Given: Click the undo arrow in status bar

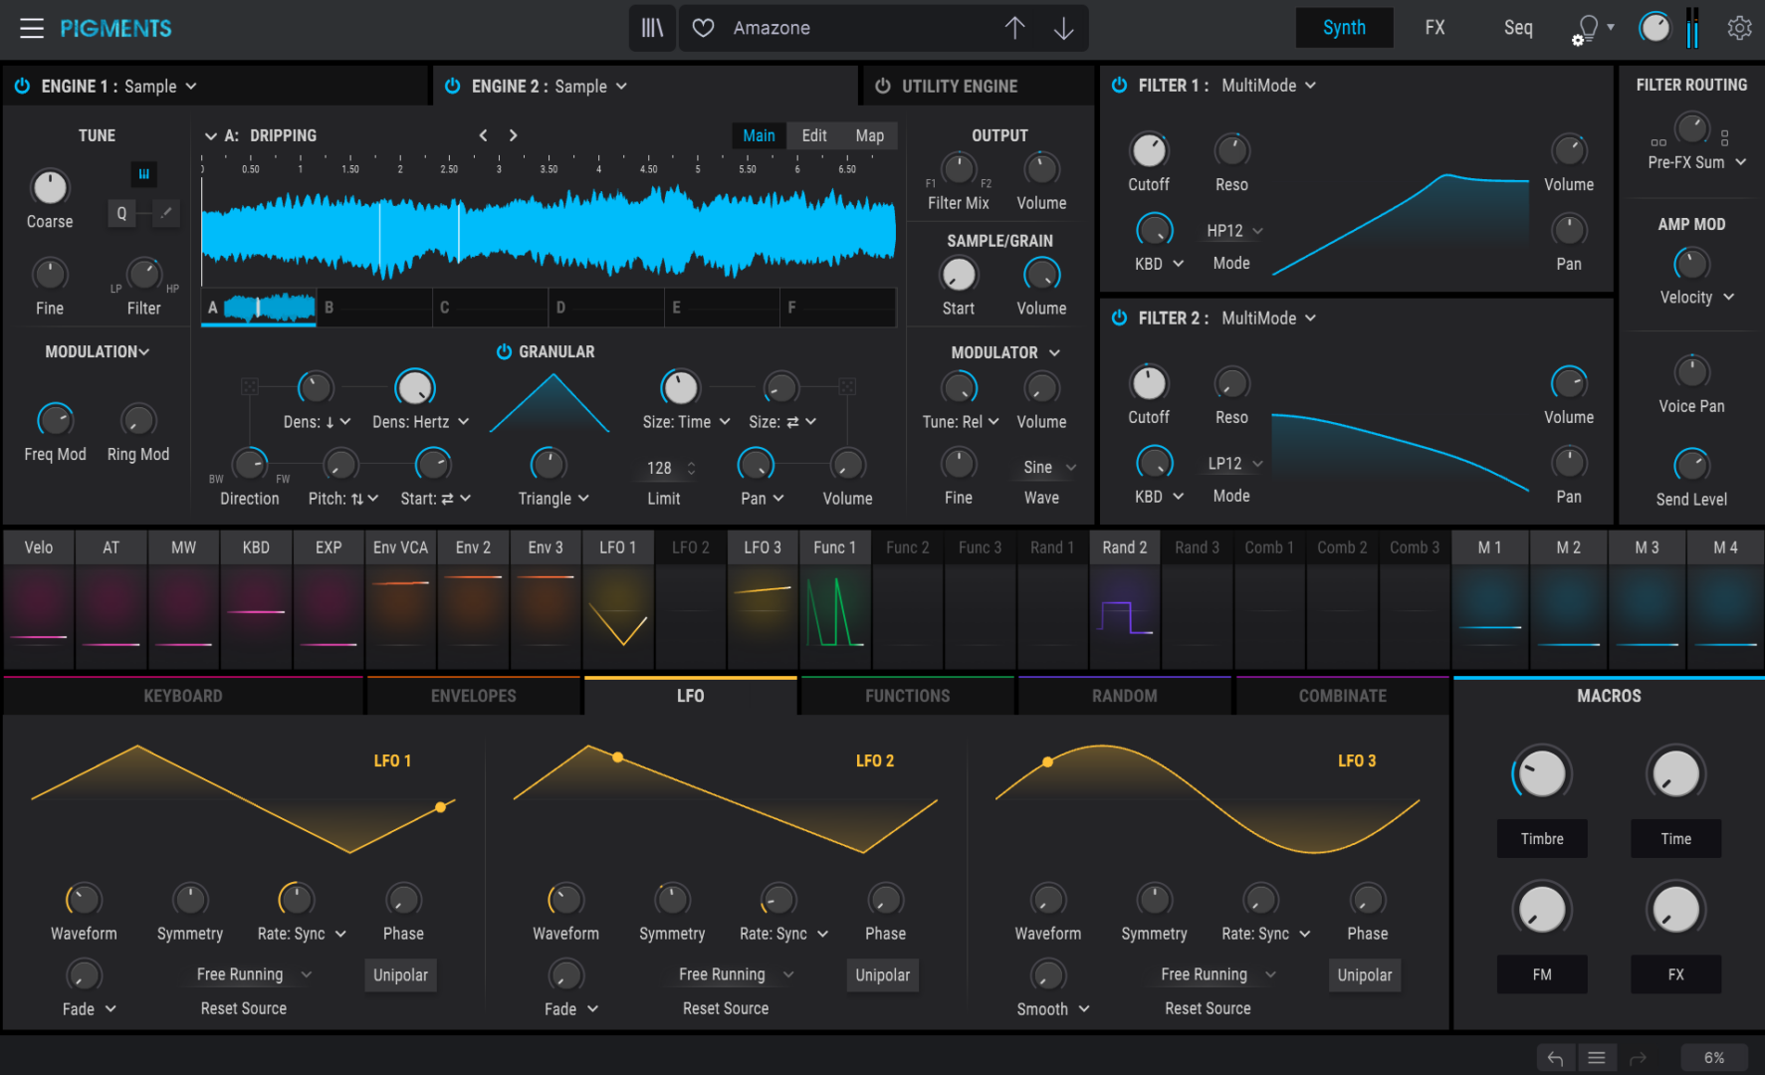Looking at the screenshot, I should pyautogui.click(x=1555, y=1057).
